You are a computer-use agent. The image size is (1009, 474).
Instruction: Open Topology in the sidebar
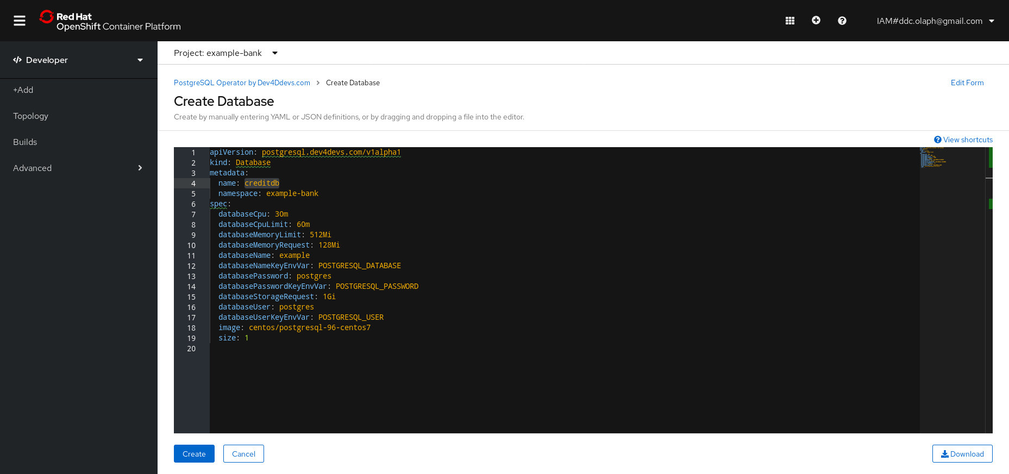(x=31, y=116)
